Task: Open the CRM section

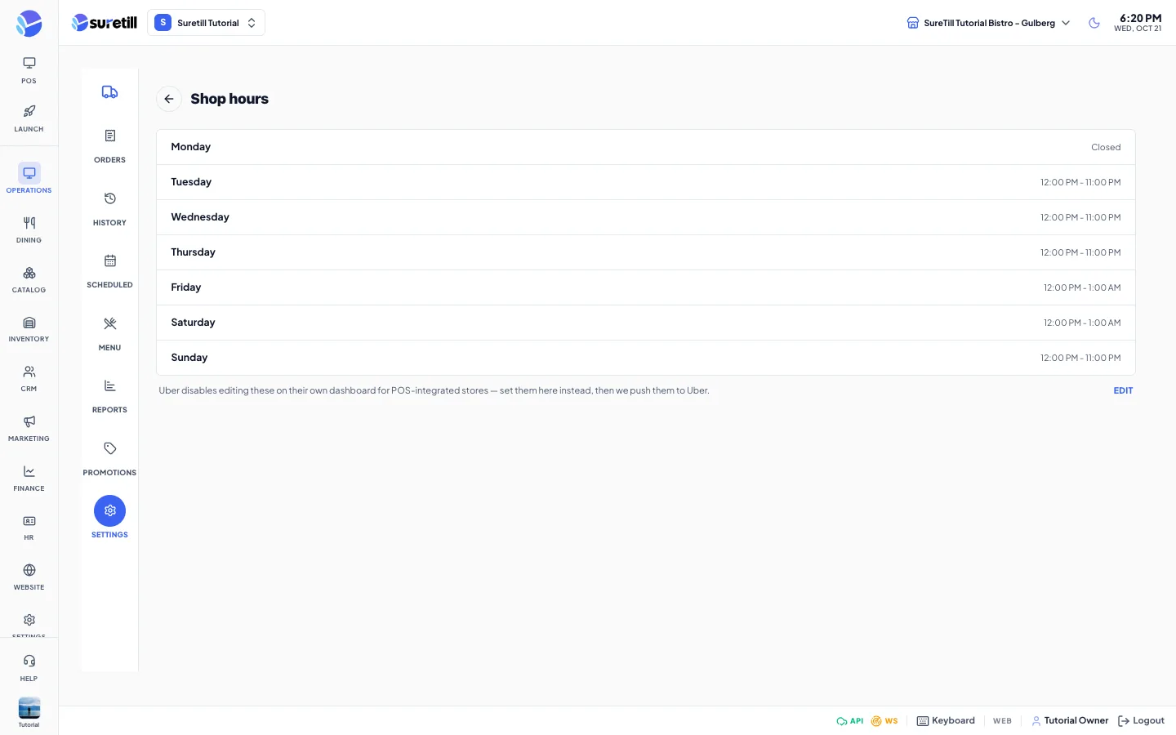Action: pyautogui.click(x=29, y=379)
